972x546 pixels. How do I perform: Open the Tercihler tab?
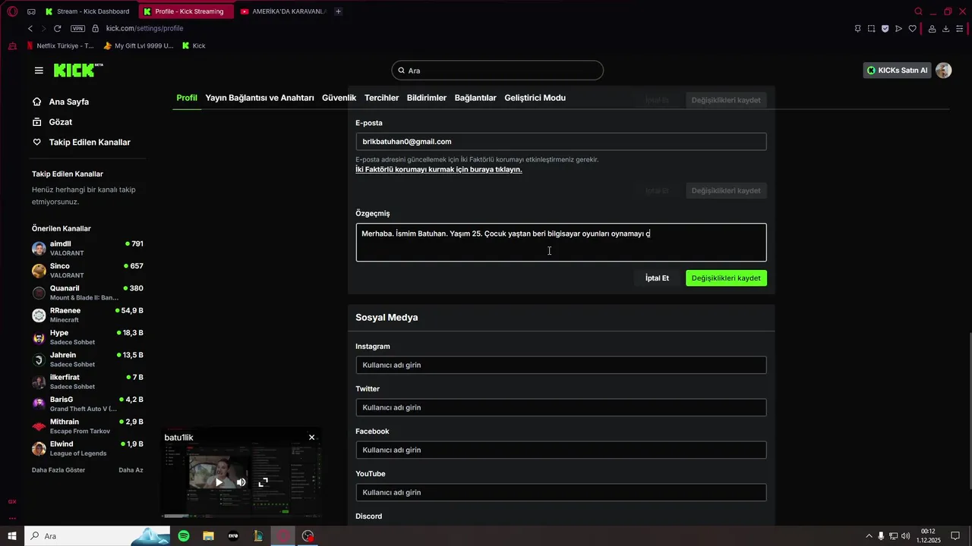click(x=381, y=98)
